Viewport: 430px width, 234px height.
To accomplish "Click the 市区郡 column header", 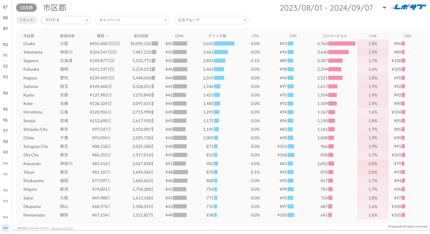I will tap(29, 36).
